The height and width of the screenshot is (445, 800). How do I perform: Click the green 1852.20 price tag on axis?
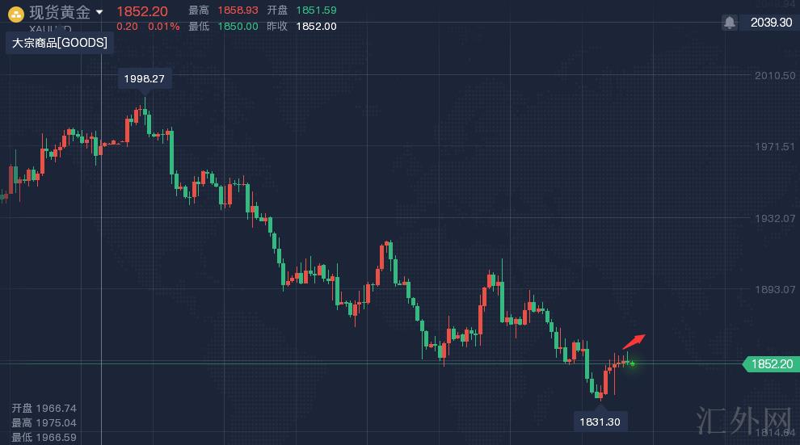(x=771, y=364)
